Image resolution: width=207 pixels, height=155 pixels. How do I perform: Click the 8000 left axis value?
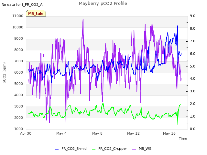point(19,50)
